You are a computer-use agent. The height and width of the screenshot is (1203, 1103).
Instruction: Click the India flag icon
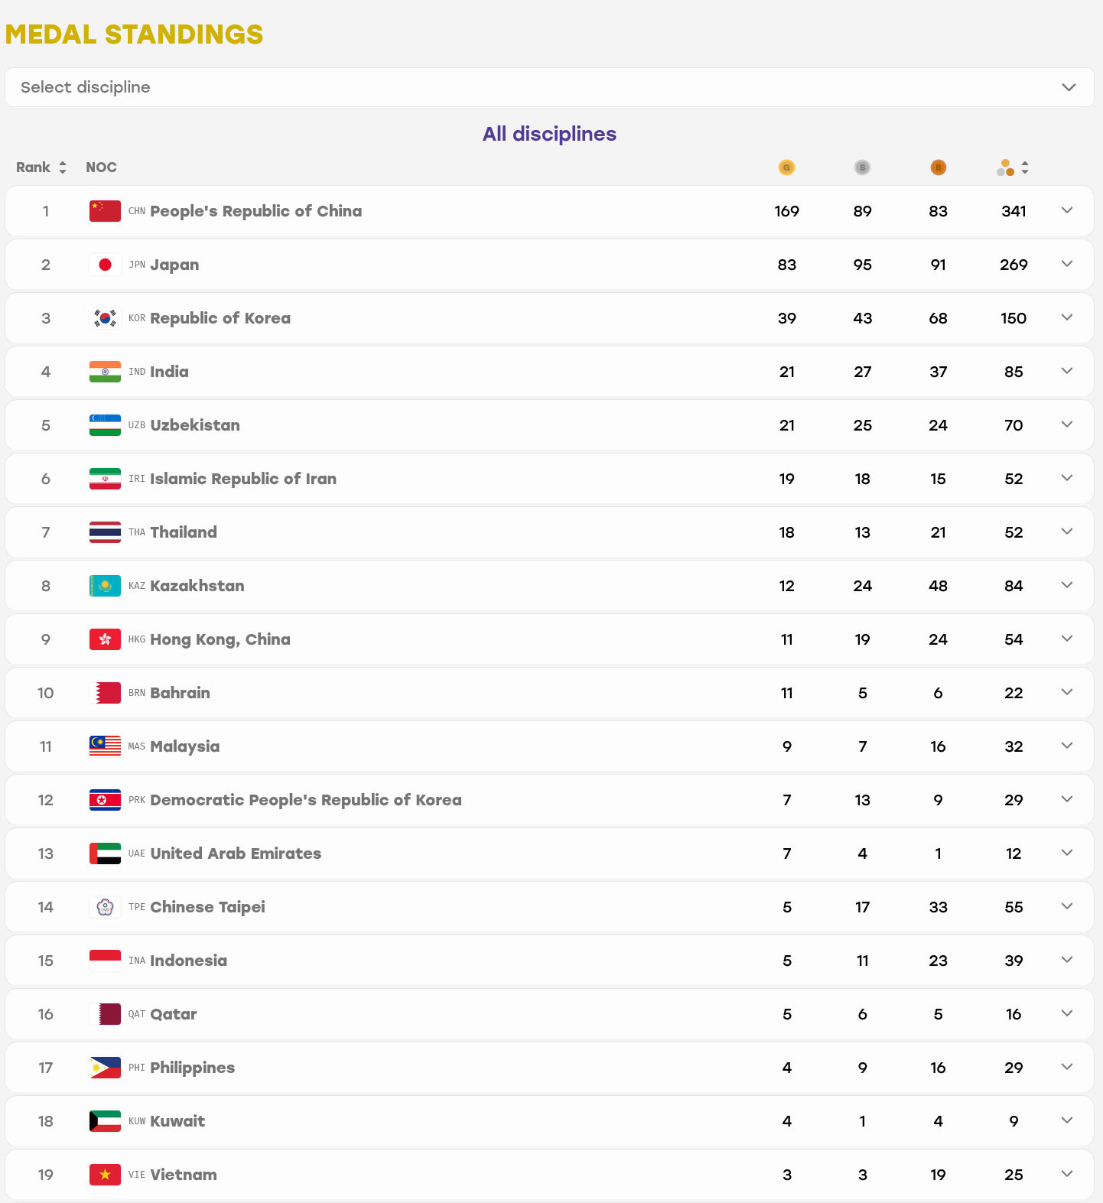105,372
